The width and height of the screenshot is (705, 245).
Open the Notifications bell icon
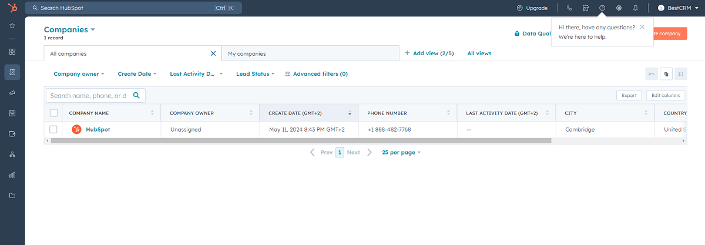point(635,8)
